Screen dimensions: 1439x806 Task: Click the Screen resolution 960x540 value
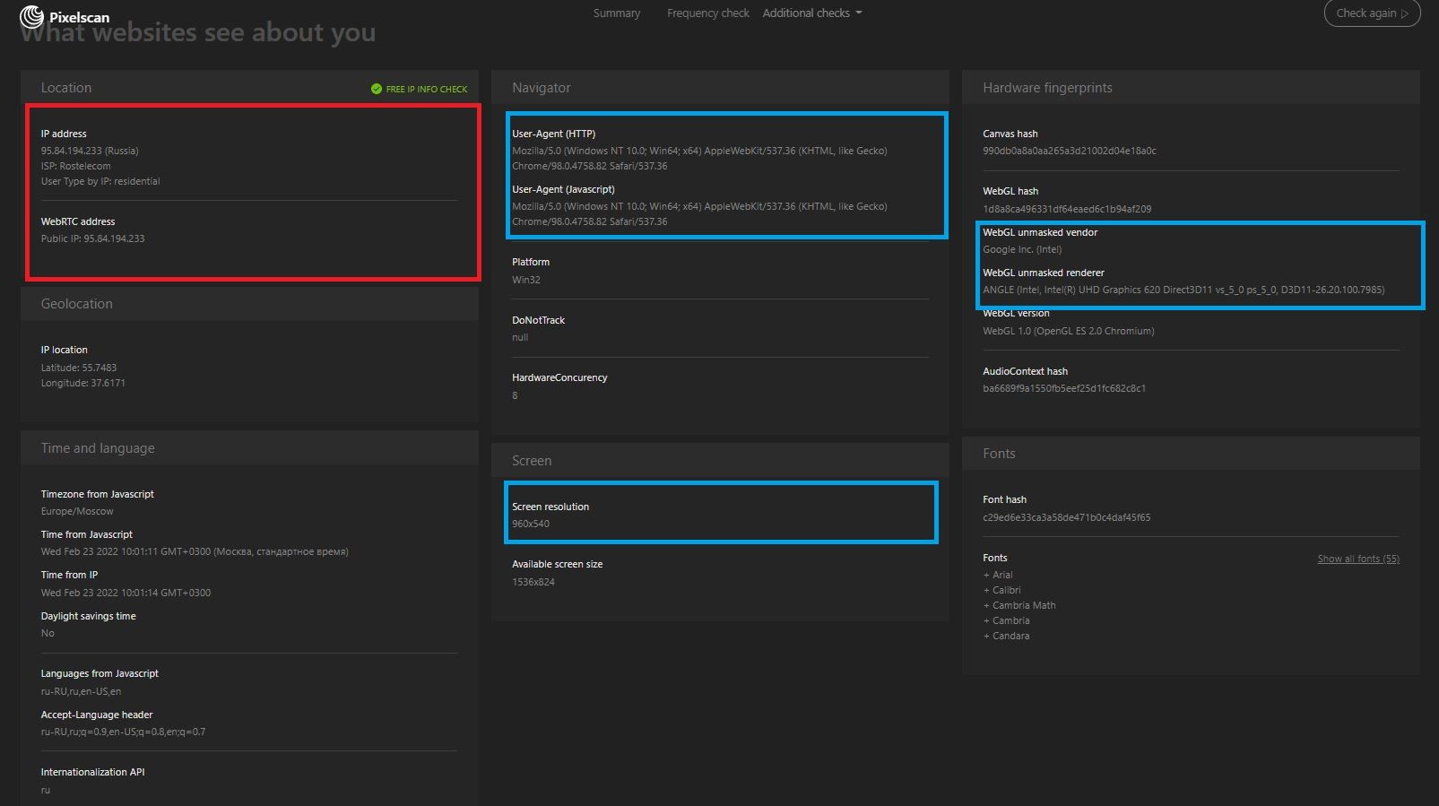[531, 524]
